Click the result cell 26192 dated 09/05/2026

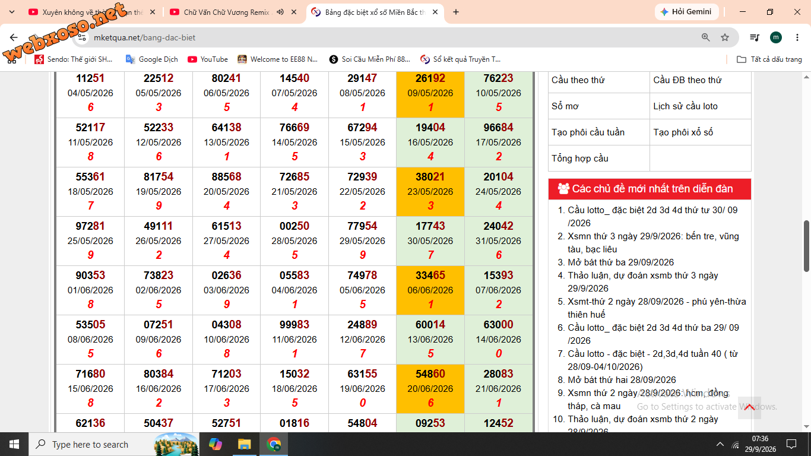(430, 93)
